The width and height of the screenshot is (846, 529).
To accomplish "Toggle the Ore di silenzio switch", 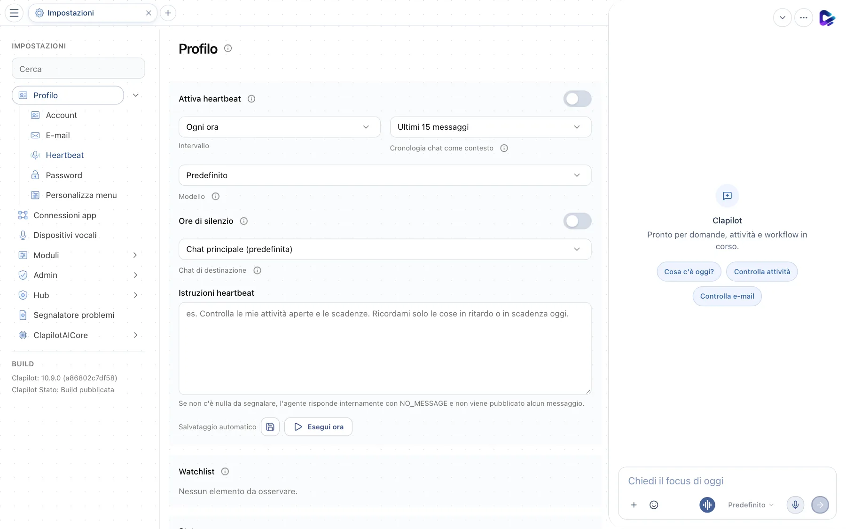I will pos(577,221).
